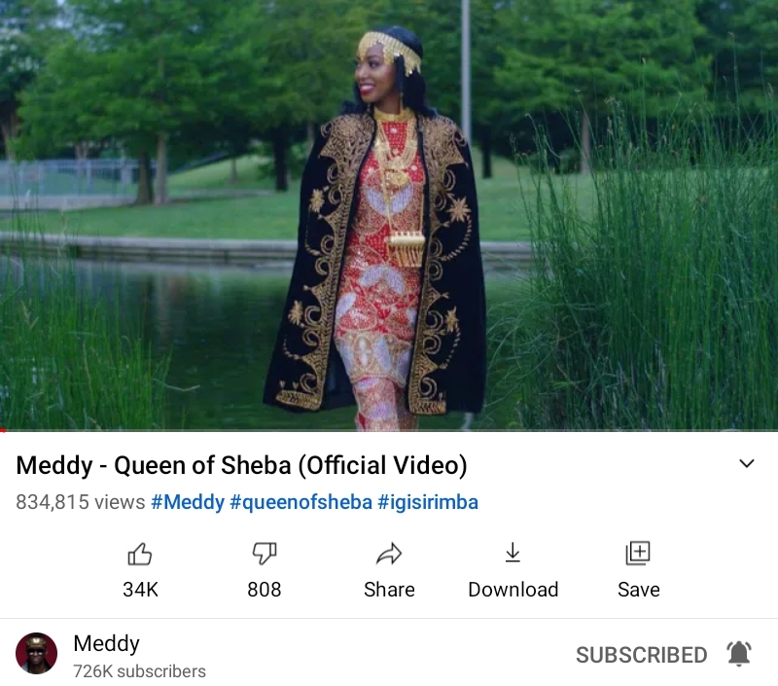Click the Download label text

(x=513, y=590)
